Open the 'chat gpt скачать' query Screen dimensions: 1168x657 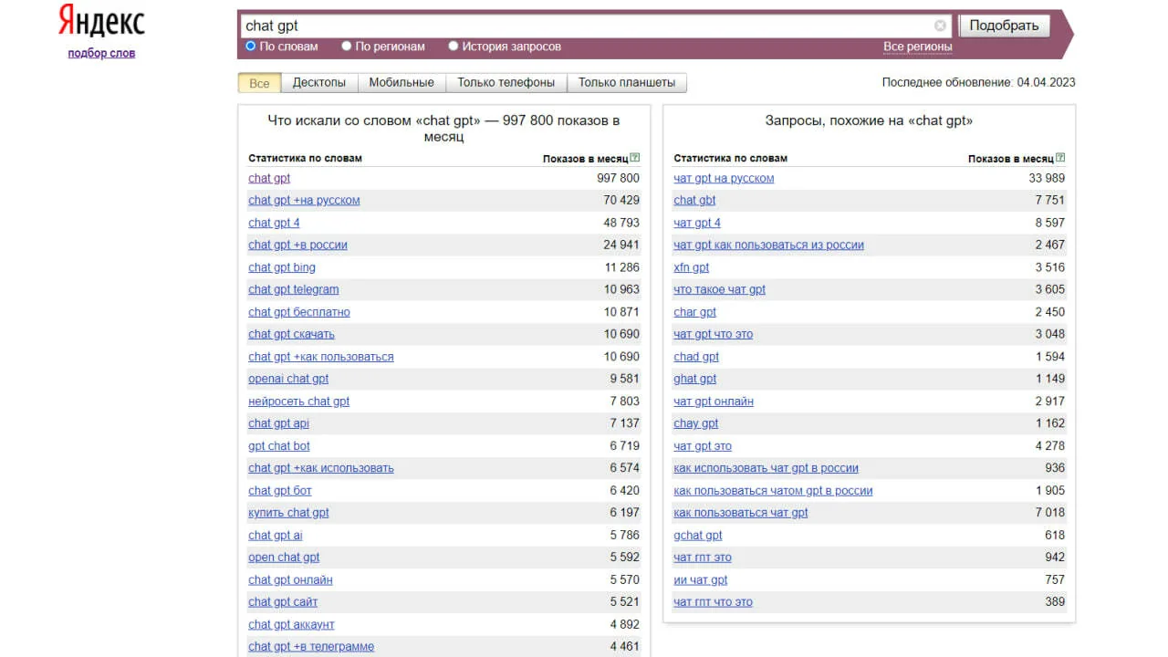click(291, 334)
